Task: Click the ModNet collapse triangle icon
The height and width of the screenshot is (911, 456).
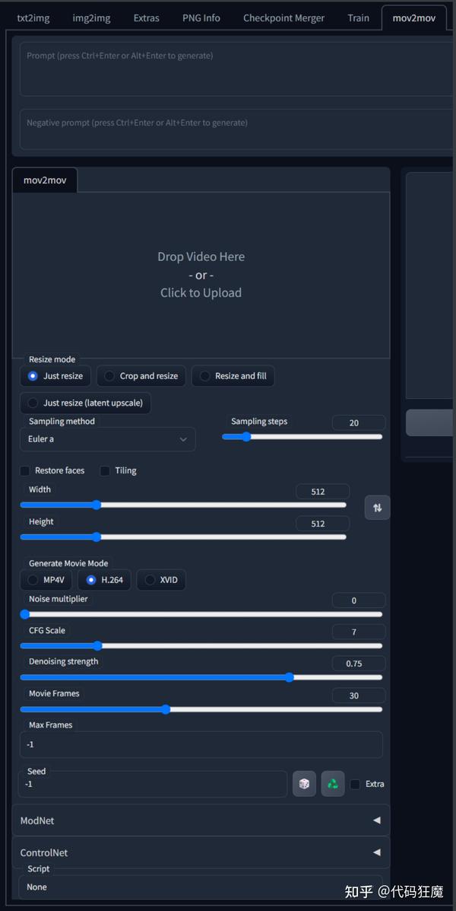Action: (x=376, y=820)
